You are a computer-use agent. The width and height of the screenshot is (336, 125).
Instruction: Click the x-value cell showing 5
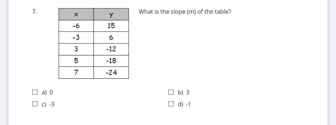76,61
